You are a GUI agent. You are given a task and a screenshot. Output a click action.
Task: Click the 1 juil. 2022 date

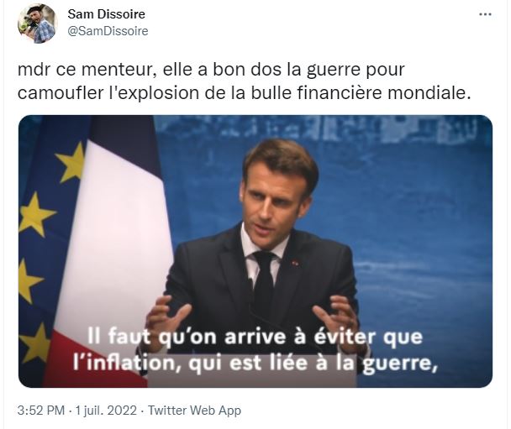pos(106,411)
